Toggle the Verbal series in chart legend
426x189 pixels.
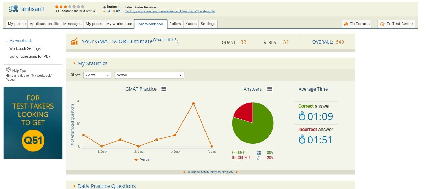[142, 160]
